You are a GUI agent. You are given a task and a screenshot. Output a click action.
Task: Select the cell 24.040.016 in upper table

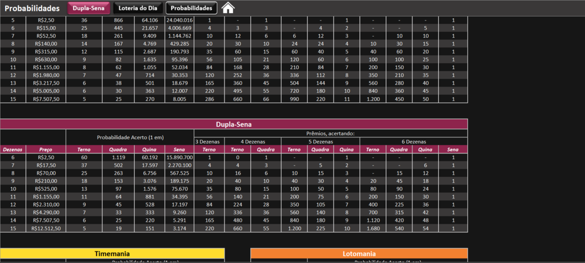pyautogui.click(x=179, y=20)
